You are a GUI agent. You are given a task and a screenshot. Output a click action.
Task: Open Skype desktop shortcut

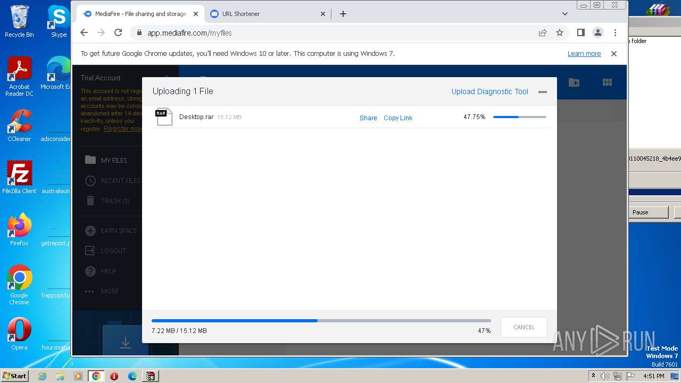click(x=59, y=21)
